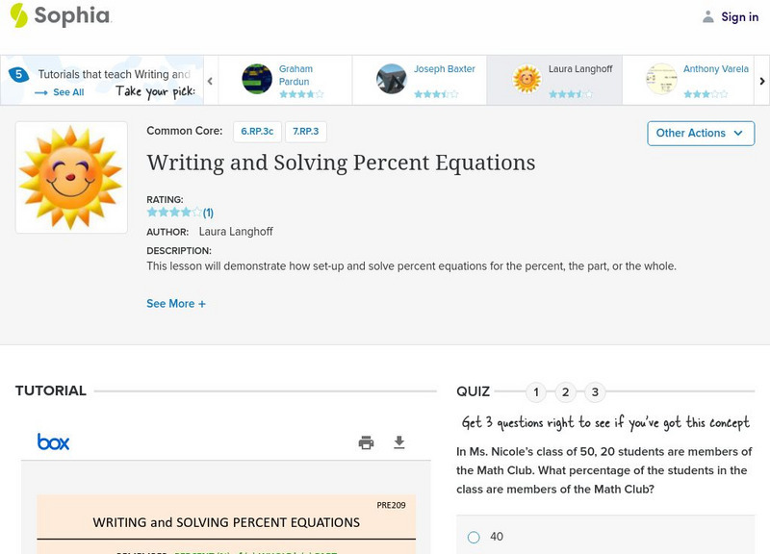Screen dimensions: 770x554
Task: Click the Sign in user icon
Action: (708, 16)
